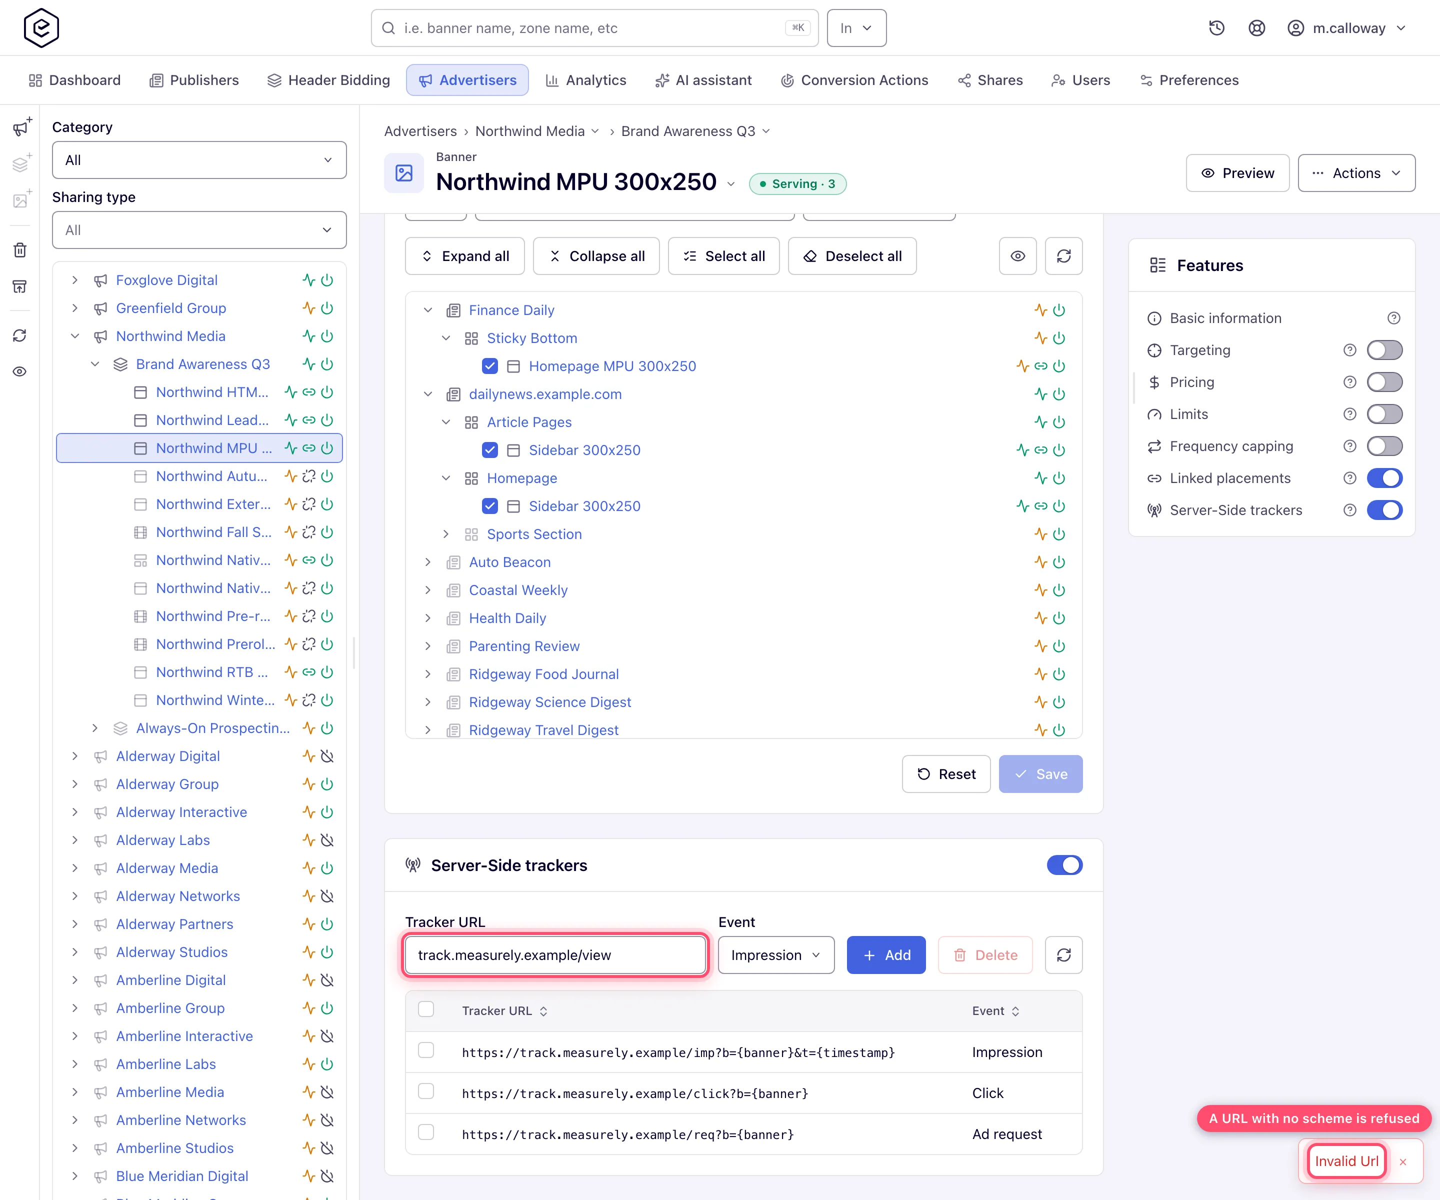Switch to Conversion Actions tab
Viewport: 1440px width, 1200px height.
[x=854, y=80]
